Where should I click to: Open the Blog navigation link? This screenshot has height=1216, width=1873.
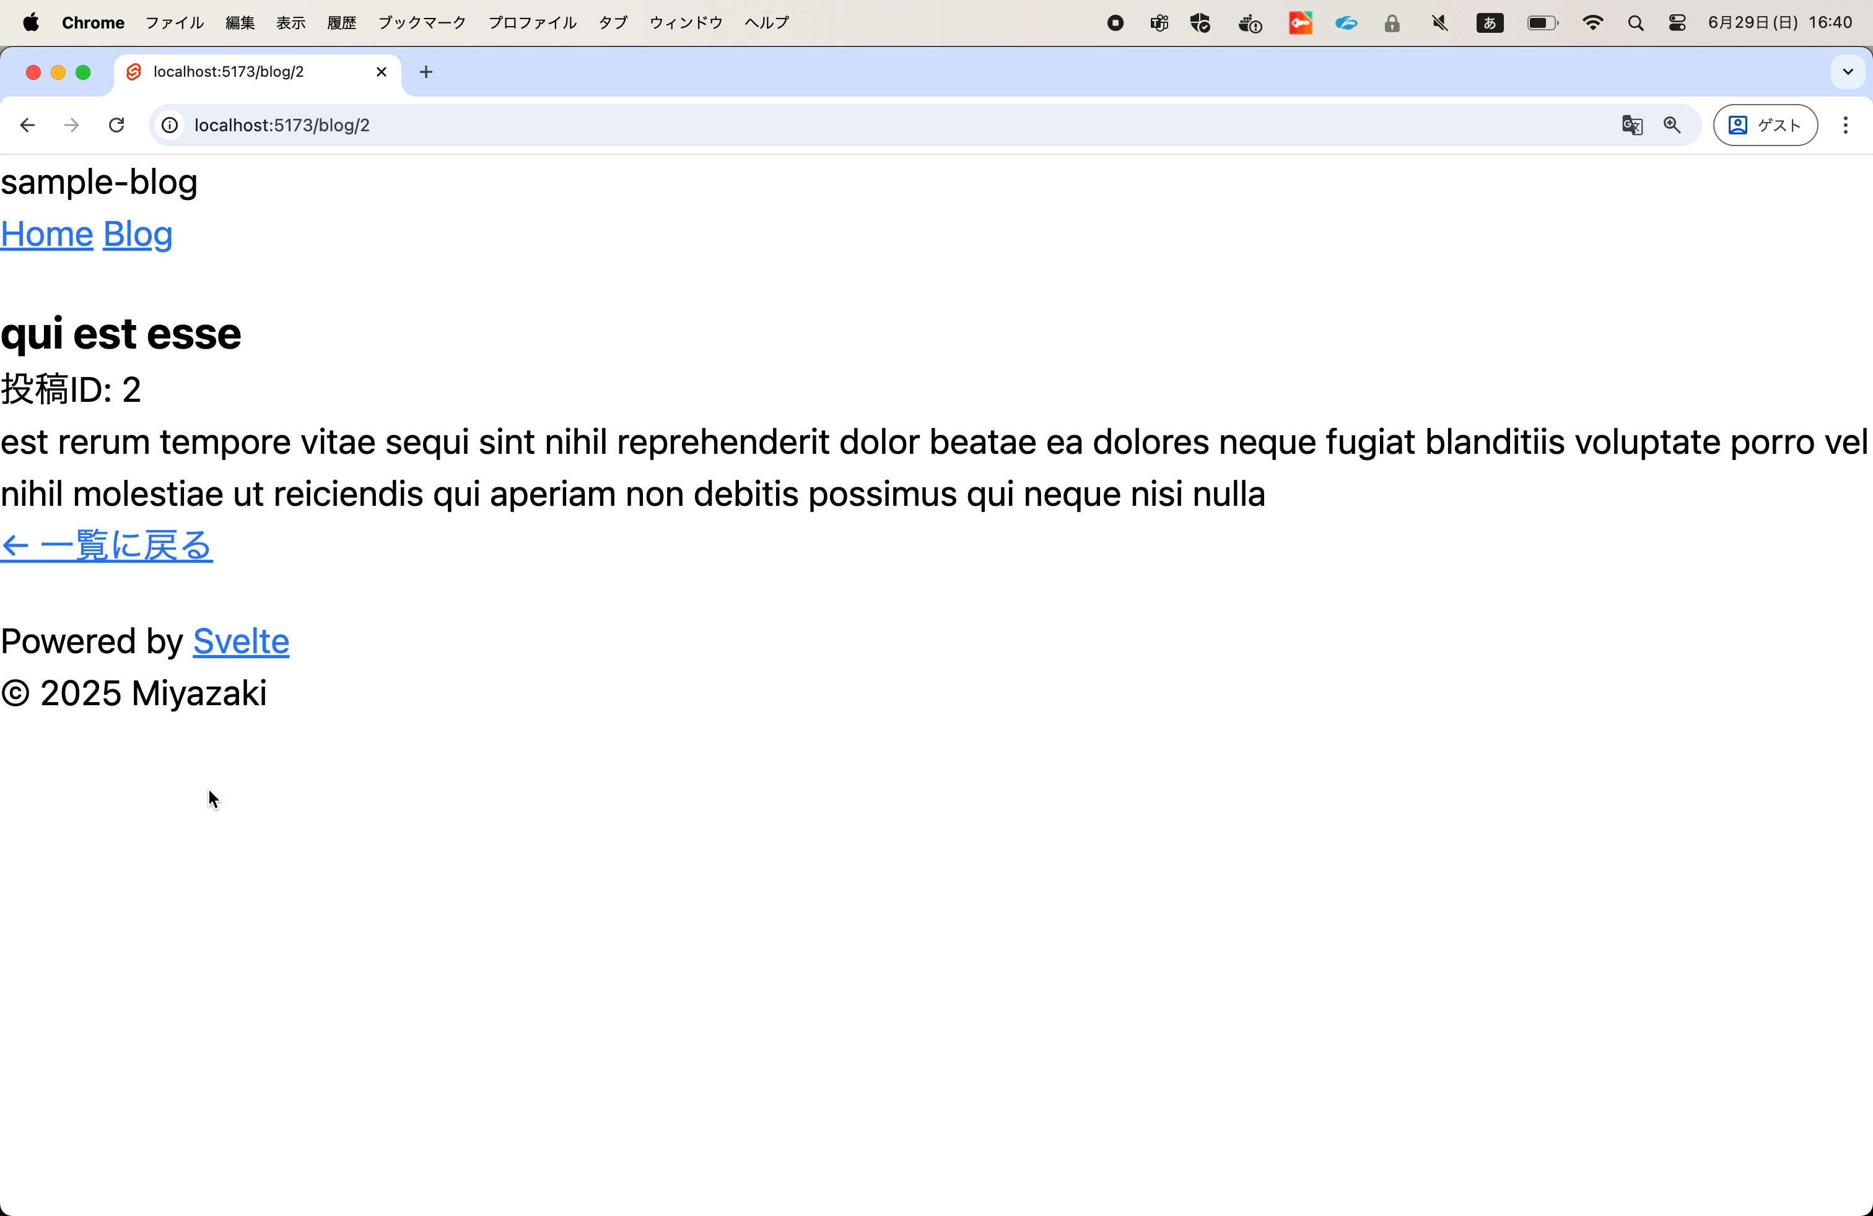coord(138,235)
